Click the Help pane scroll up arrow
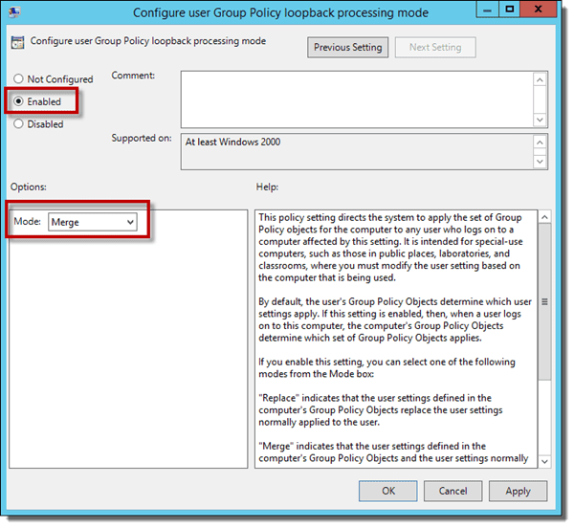 pos(544,217)
